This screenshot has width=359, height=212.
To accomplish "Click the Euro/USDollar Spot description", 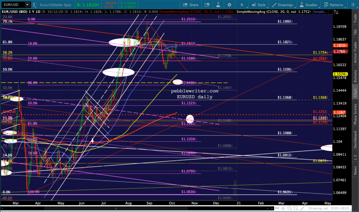I will [56, 5].
